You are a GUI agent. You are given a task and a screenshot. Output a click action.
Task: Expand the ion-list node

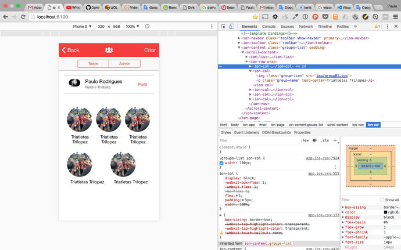246,57
